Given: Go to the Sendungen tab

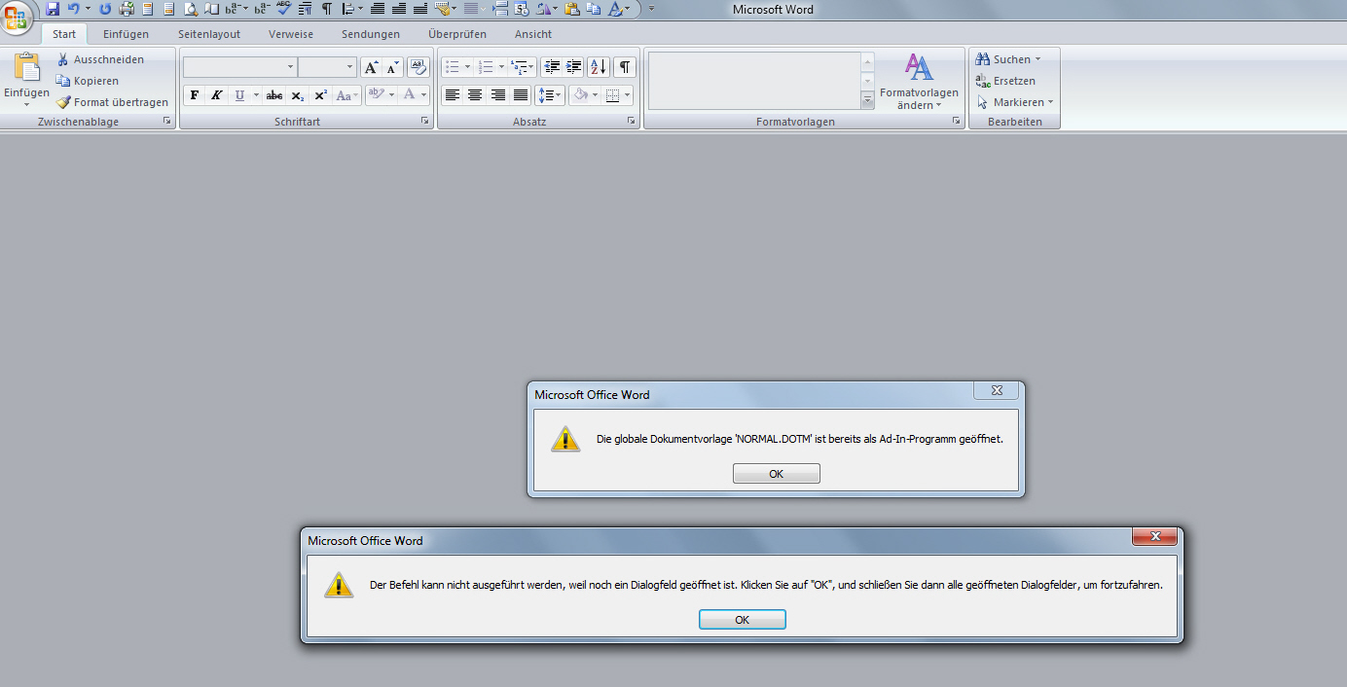Looking at the screenshot, I should coord(371,34).
